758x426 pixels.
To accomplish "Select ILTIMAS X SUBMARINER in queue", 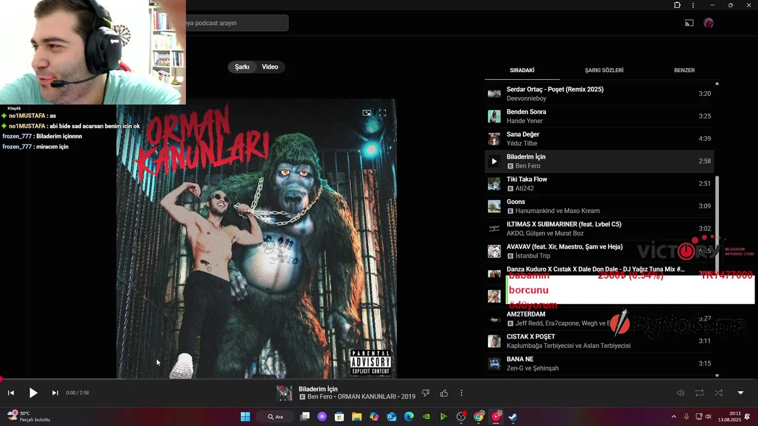I will coord(599,228).
